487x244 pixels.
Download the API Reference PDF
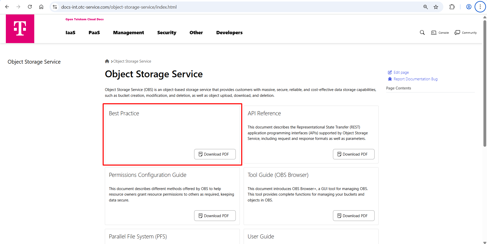[354, 154]
